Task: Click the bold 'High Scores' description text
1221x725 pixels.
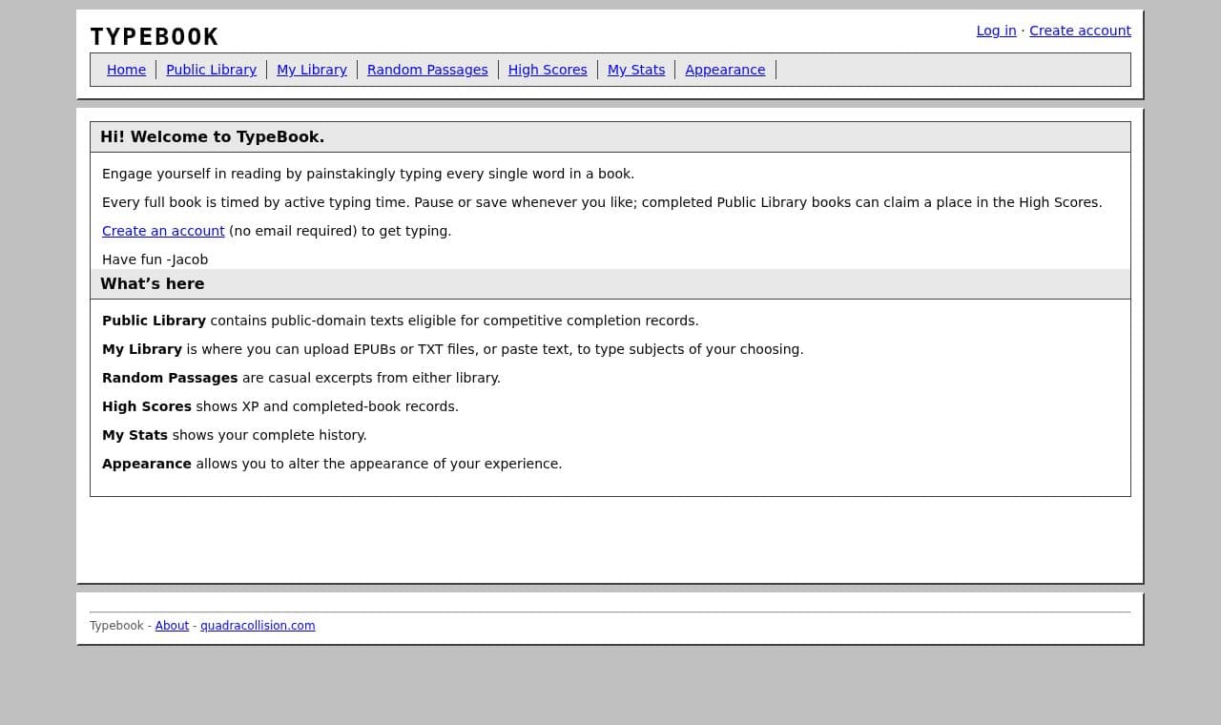Action: pyautogui.click(x=147, y=406)
